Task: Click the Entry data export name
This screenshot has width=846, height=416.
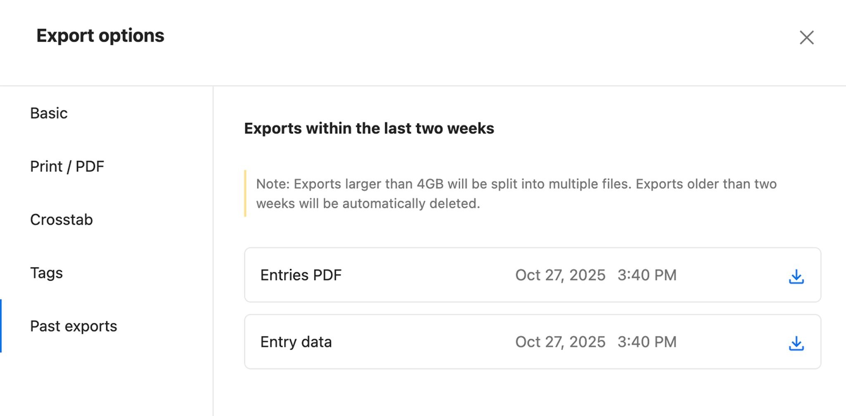Action: pos(296,342)
